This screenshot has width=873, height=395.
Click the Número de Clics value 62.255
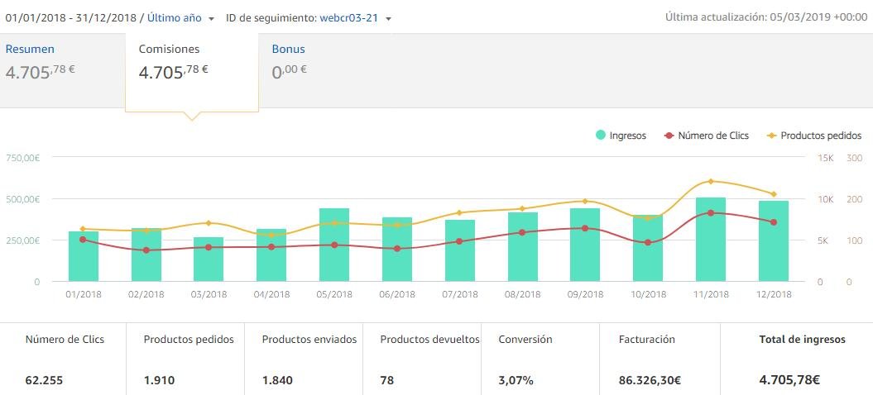tap(44, 381)
